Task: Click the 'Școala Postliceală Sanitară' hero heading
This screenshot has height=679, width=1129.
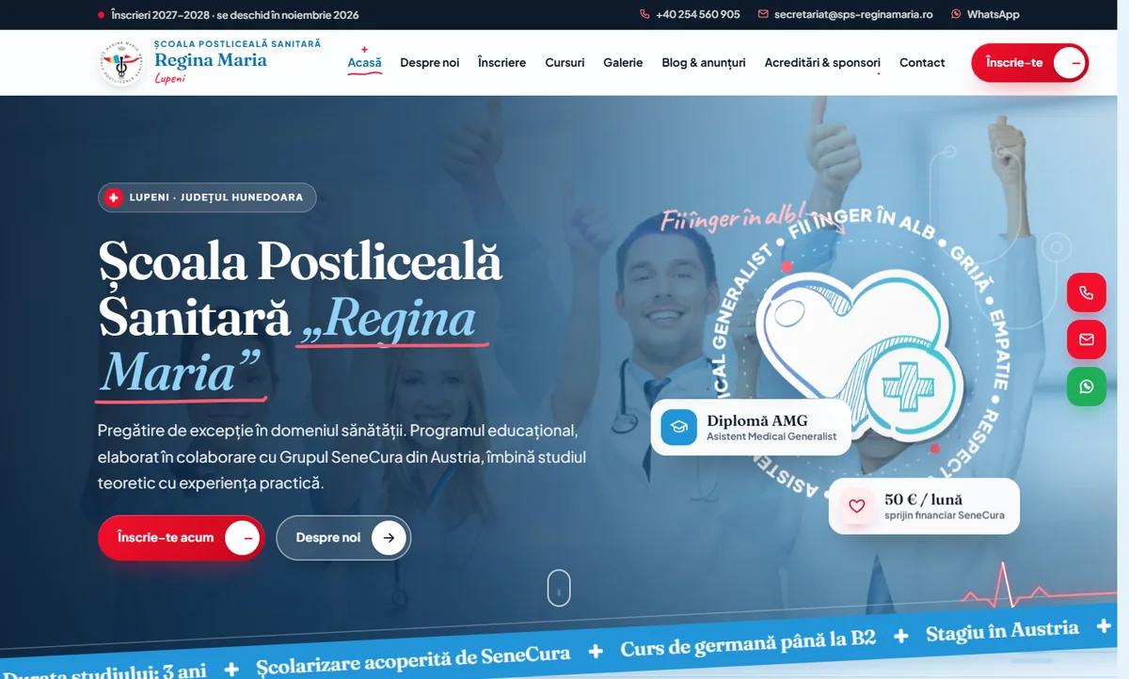Action: (301, 316)
